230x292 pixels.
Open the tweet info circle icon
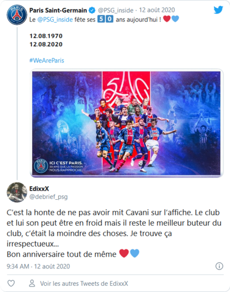(x=219, y=266)
